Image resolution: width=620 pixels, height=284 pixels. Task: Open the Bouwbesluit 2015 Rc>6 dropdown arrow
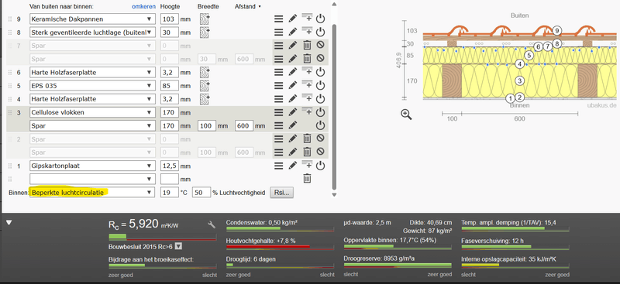coord(178,247)
